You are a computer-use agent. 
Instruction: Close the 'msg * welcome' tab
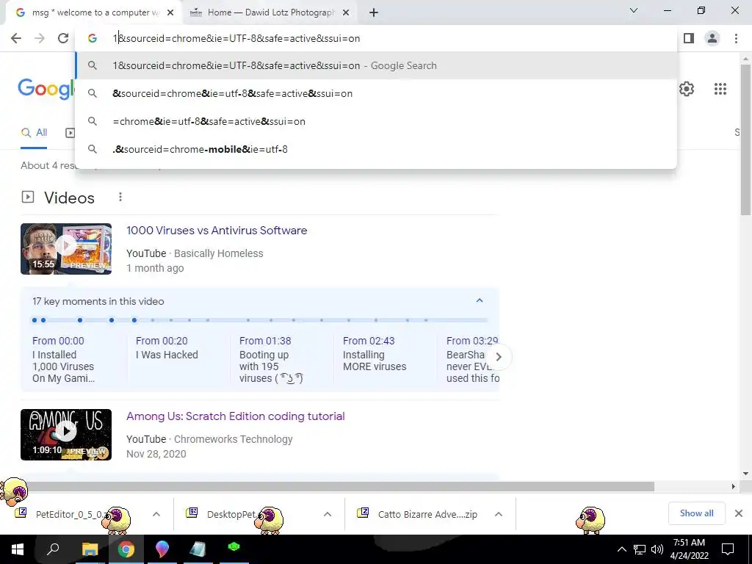point(170,12)
